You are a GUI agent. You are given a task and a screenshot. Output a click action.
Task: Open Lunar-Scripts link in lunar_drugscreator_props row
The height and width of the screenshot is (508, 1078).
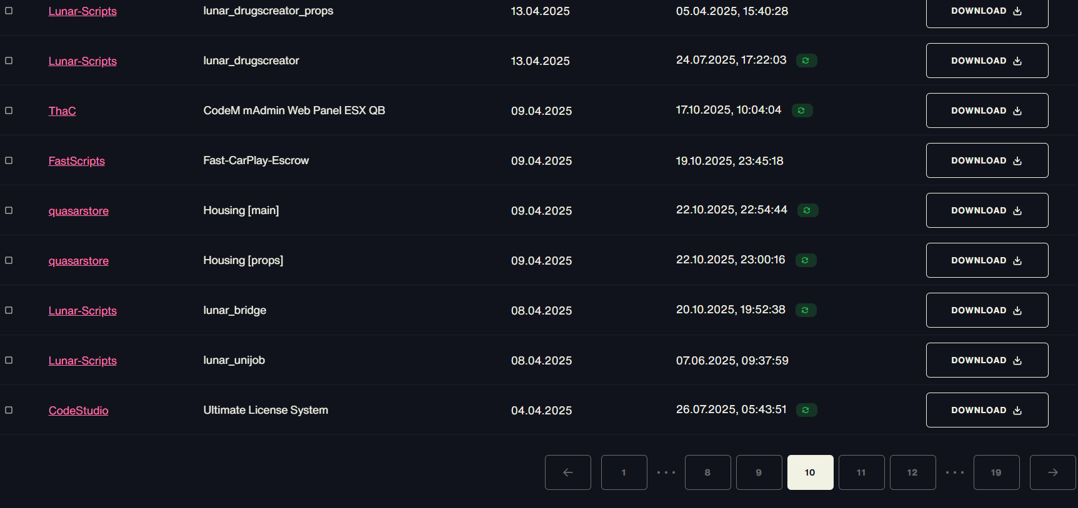tap(82, 11)
